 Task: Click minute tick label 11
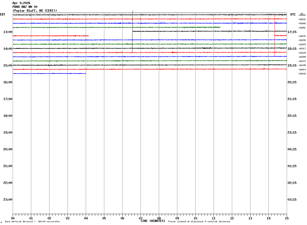pos(214,218)
